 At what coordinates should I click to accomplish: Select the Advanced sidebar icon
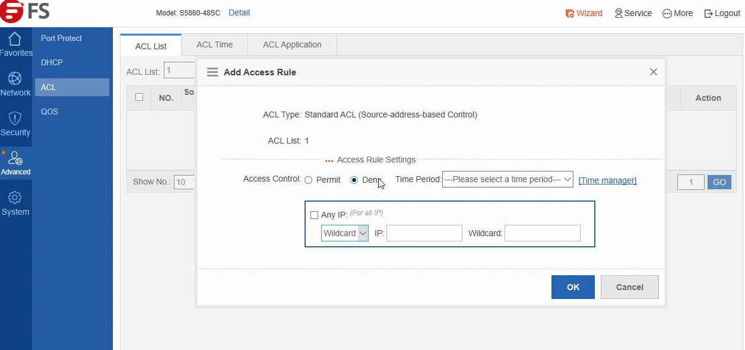pos(15,158)
